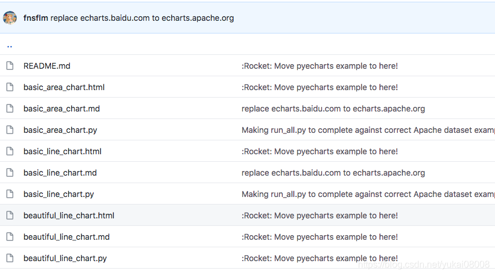
Task: Open commit message for basic_area_chart.py
Action: 368,130
